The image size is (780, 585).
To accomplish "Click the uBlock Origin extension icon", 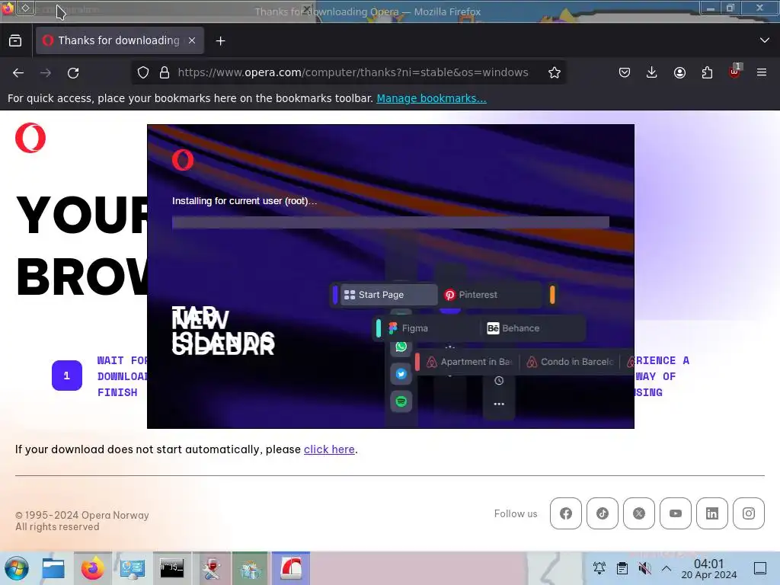I will pos(735,72).
